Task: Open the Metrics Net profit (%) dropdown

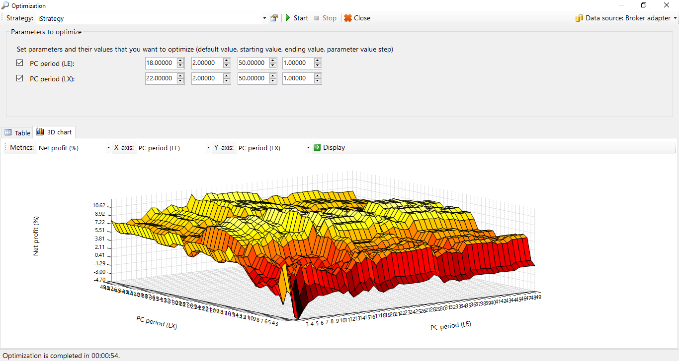Action: point(108,148)
